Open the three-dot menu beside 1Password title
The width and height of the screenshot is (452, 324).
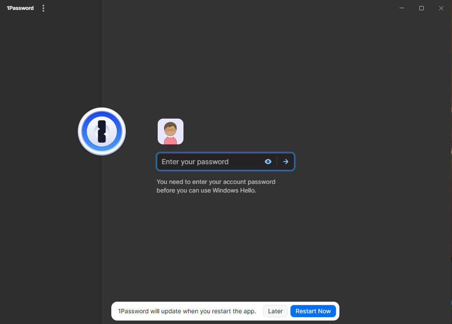(43, 8)
